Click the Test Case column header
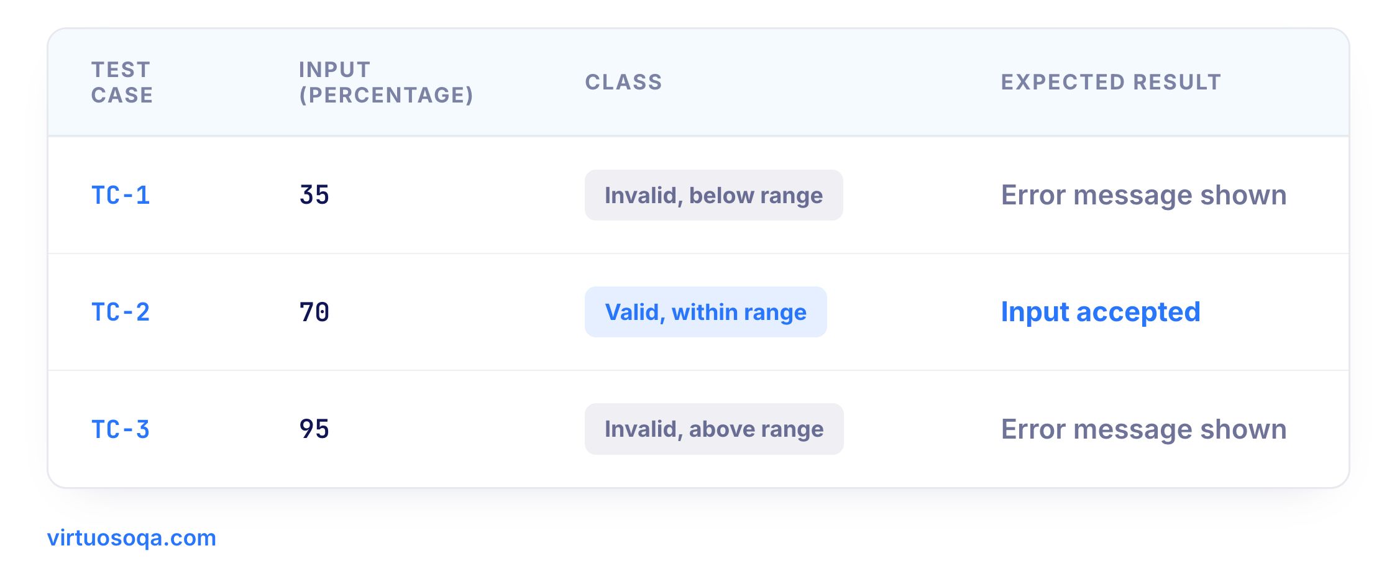The width and height of the screenshot is (1397, 584). coord(122,82)
